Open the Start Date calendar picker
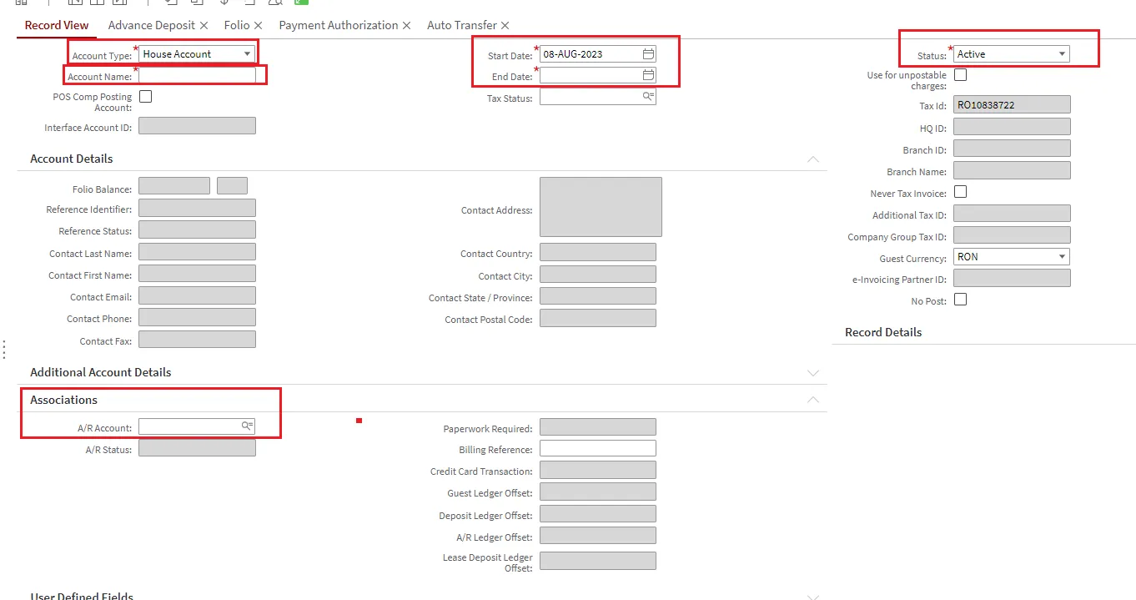Screen dimensions: 1136x600 (648, 54)
